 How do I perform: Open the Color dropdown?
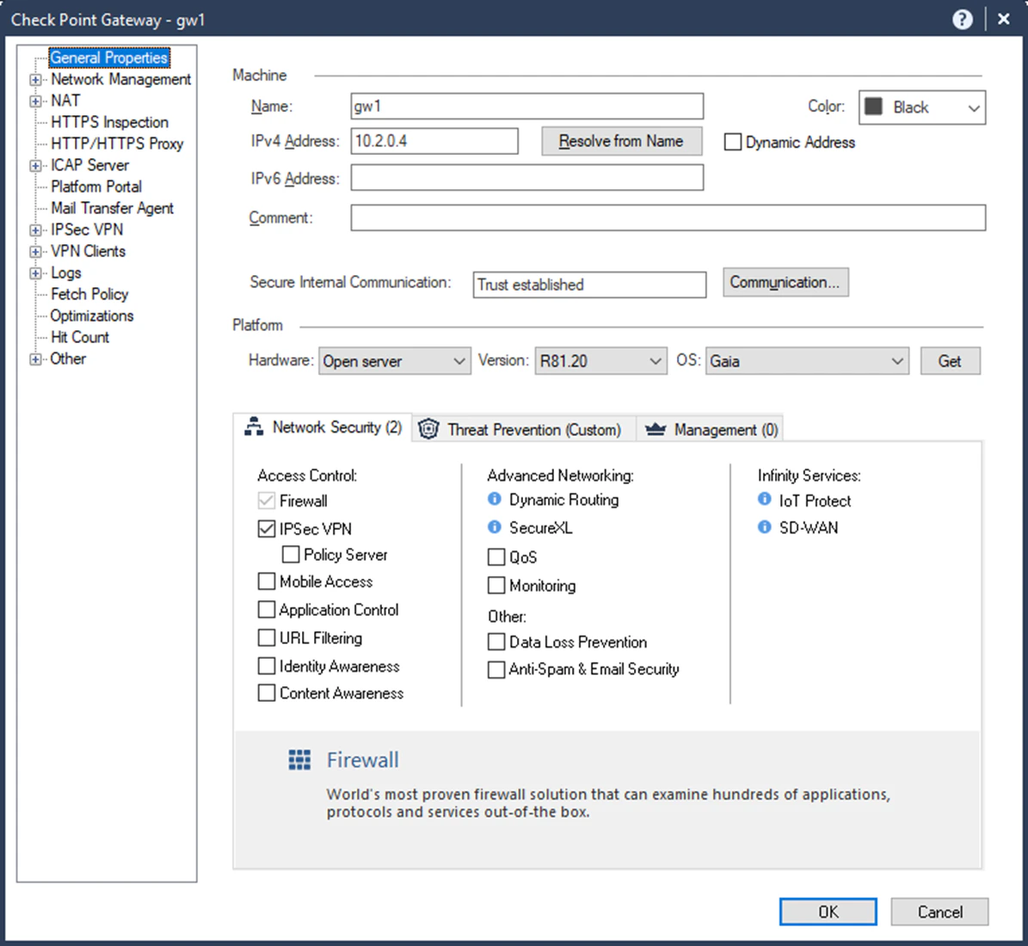[x=922, y=107]
